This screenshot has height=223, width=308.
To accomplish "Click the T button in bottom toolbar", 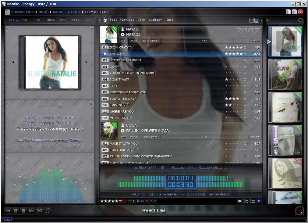I will click(151, 201).
